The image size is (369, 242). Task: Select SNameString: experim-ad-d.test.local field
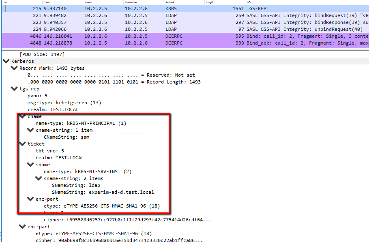point(103,192)
